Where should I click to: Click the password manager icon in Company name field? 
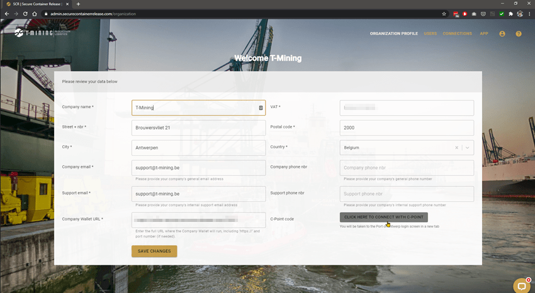[x=261, y=108]
